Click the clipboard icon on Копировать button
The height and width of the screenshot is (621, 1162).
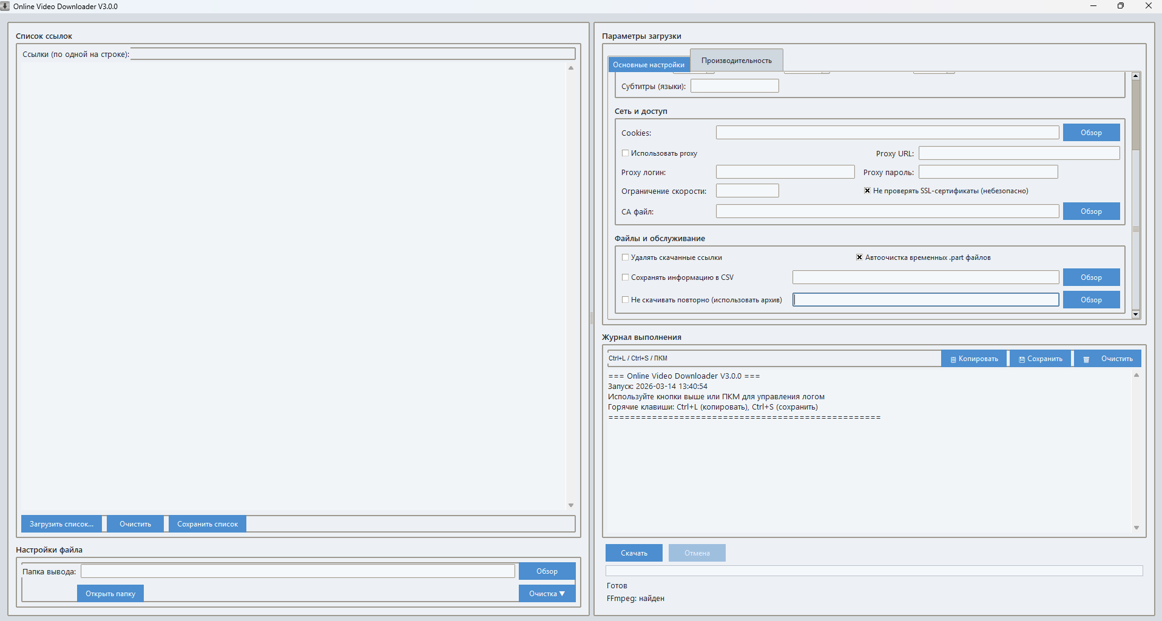click(x=953, y=359)
